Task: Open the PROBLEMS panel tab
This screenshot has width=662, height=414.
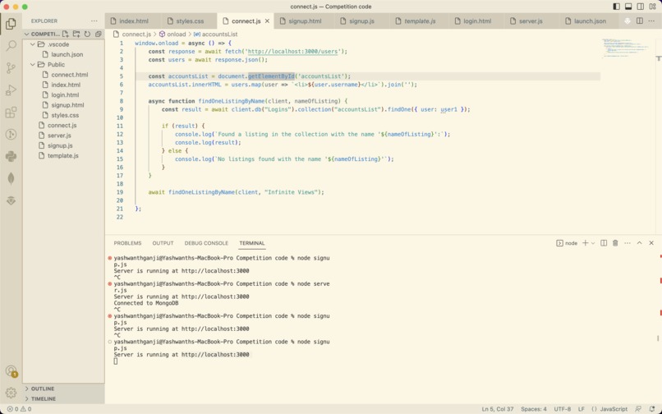Action: pyautogui.click(x=127, y=243)
